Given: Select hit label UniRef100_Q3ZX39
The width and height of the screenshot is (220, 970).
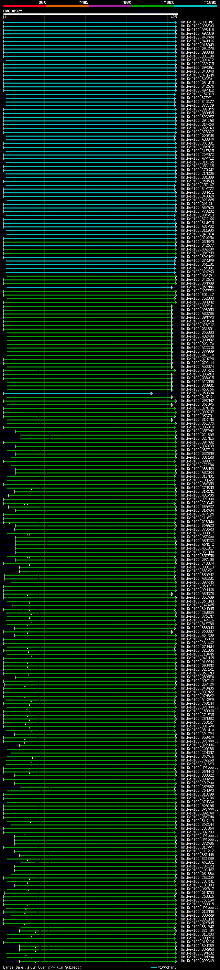Looking at the screenshot, I should click(197, 446).
